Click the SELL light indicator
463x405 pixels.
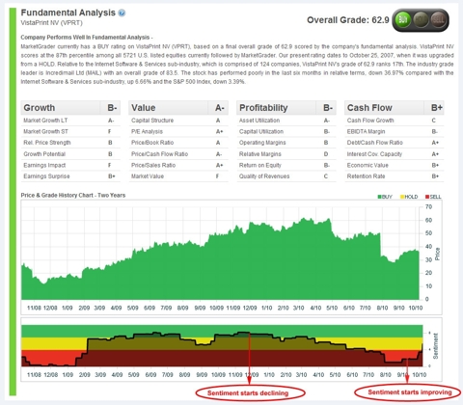point(438,20)
